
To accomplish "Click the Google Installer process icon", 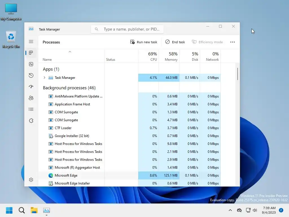I will click(51, 136).
